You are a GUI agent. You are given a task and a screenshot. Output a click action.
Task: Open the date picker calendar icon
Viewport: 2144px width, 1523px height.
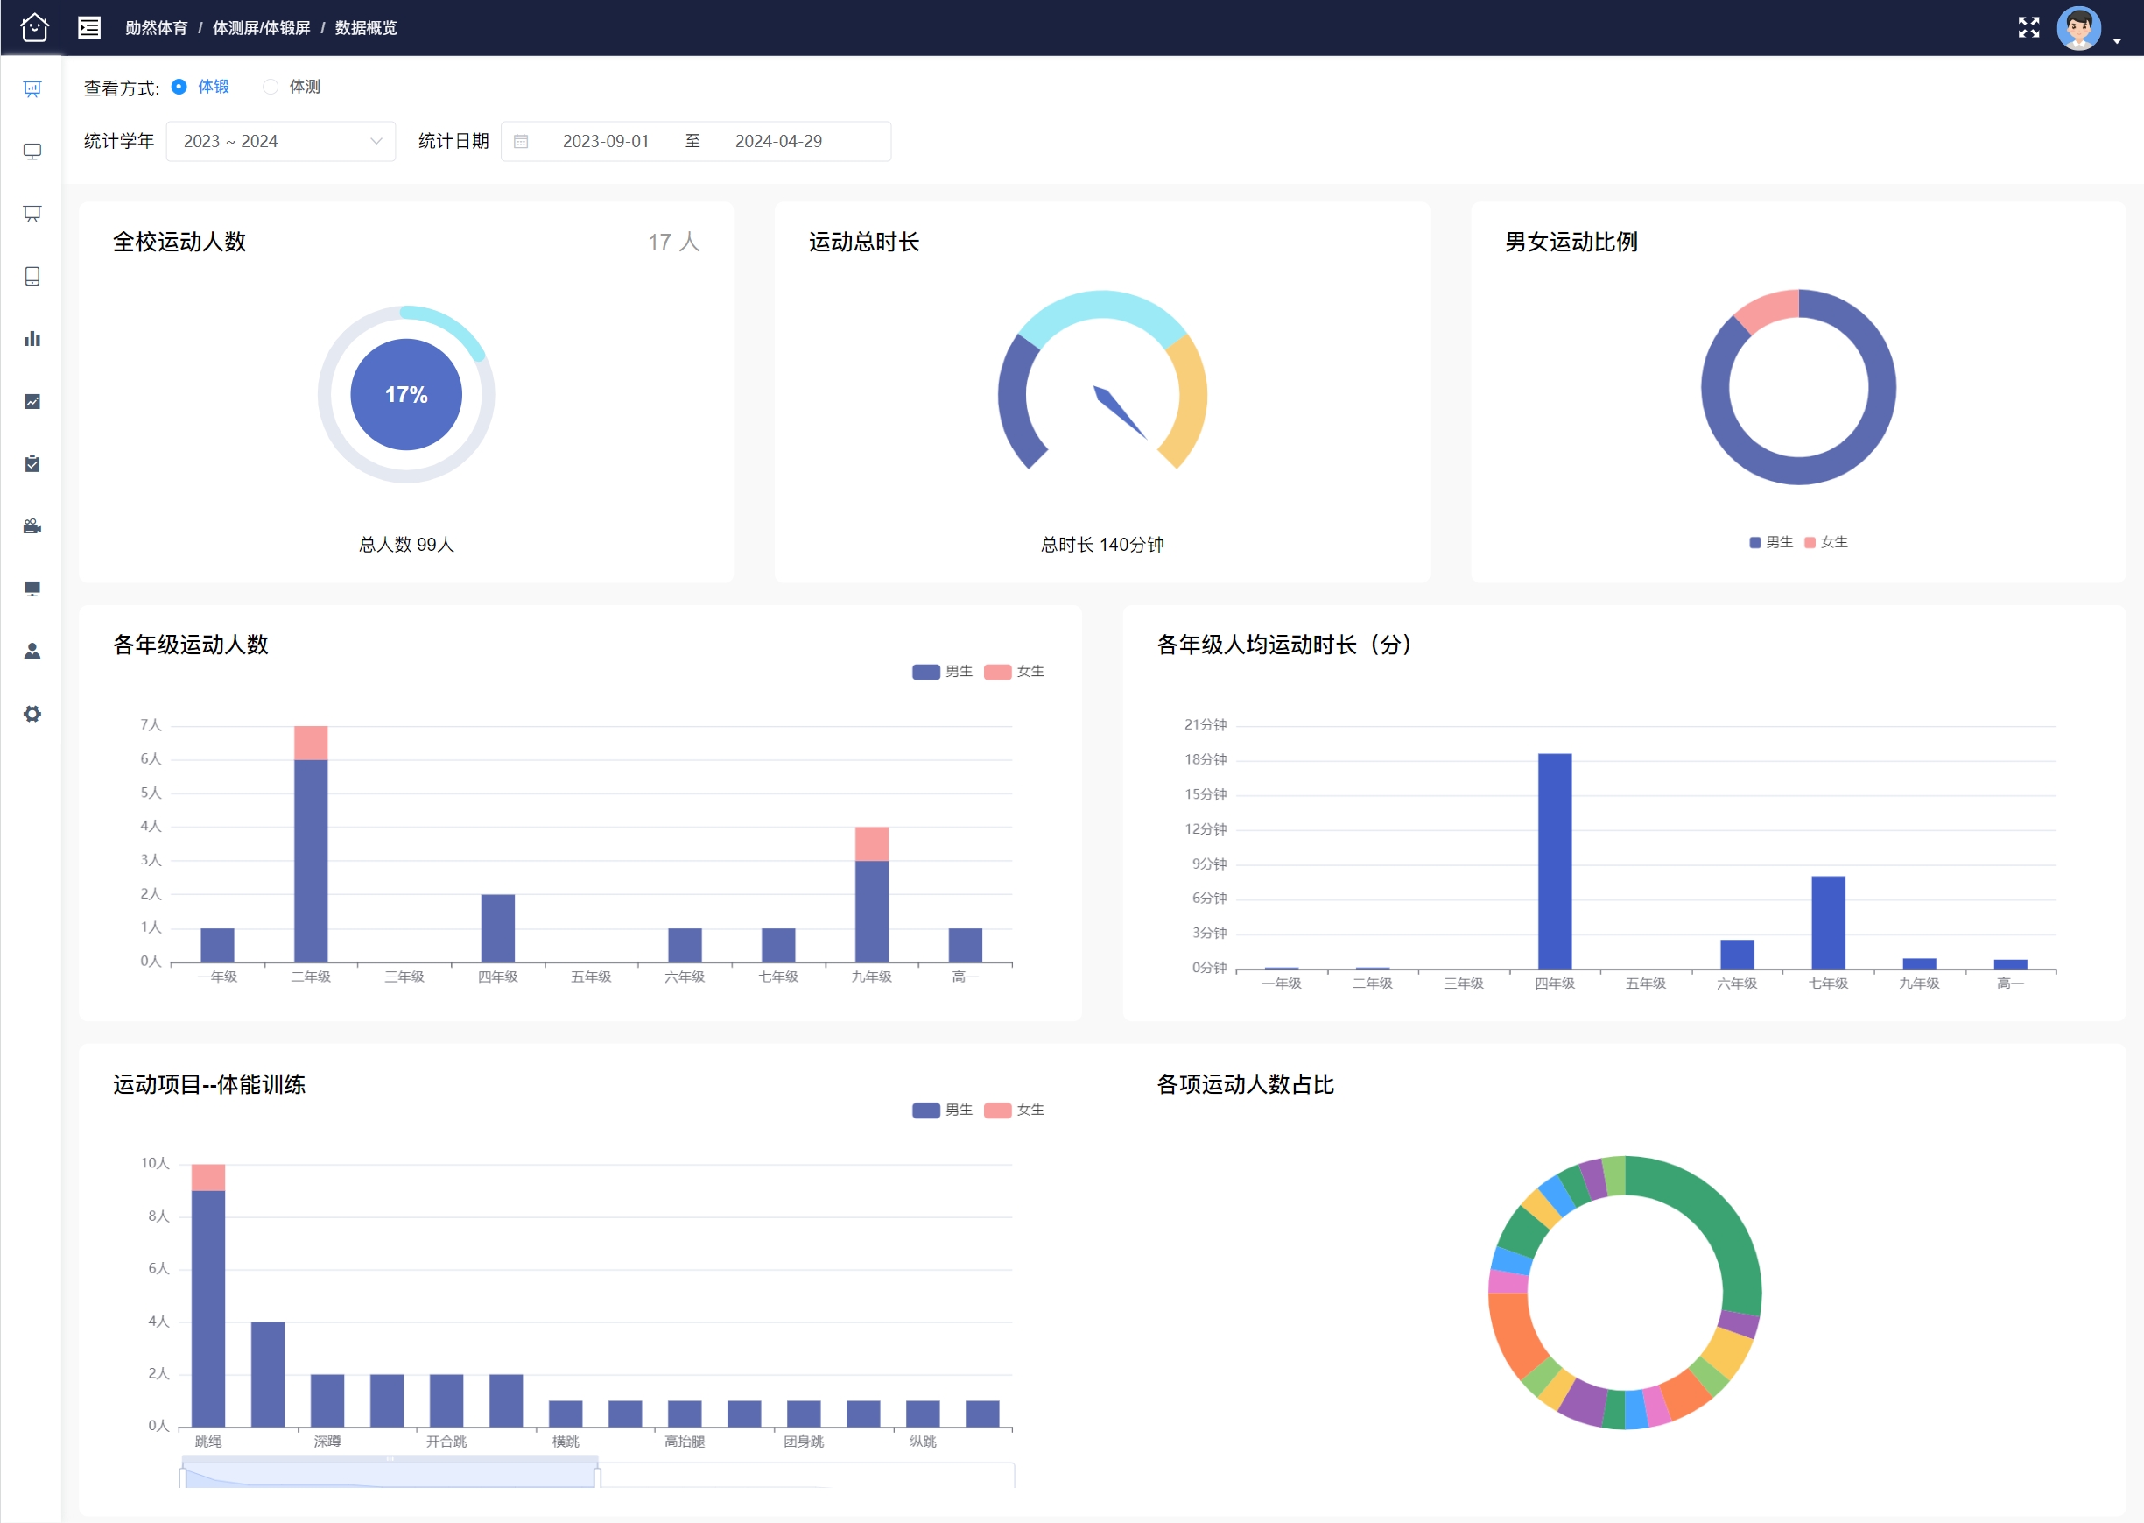521,142
